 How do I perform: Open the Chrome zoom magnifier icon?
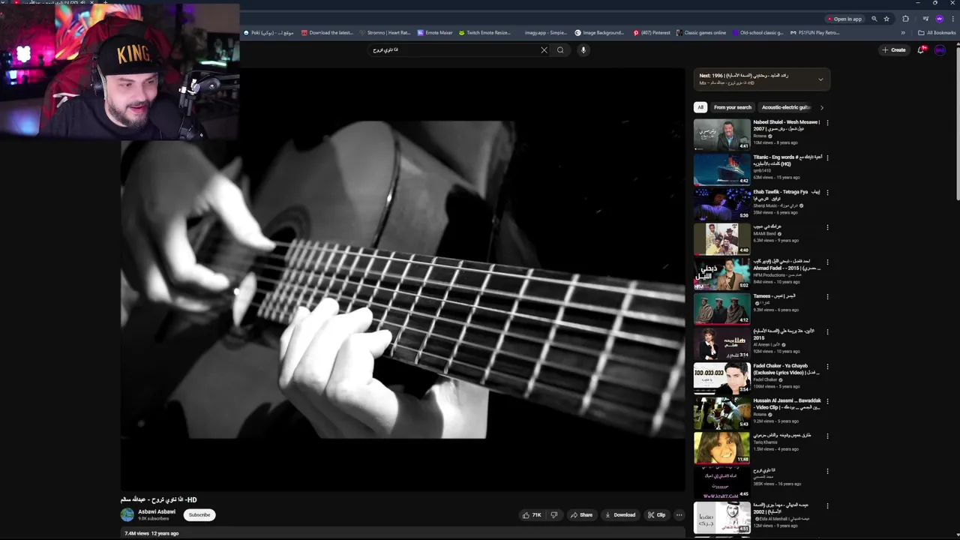tap(874, 19)
